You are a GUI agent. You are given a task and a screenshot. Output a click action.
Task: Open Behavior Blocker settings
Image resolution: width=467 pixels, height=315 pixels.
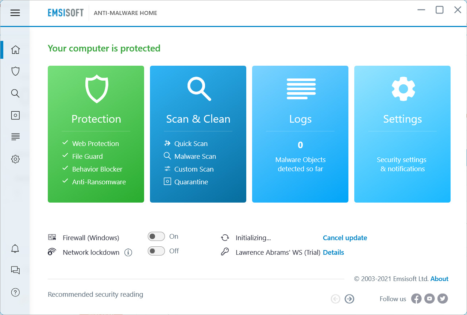pos(97,169)
